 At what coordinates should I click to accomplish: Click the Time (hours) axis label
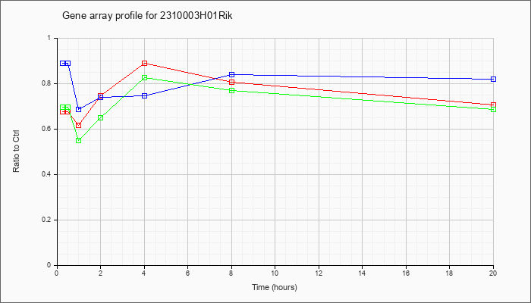[275, 287]
